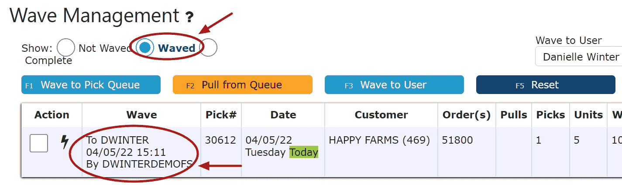This screenshot has width=622, height=185.
Task: Select the Waved radio button
Action: click(x=145, y=48)
